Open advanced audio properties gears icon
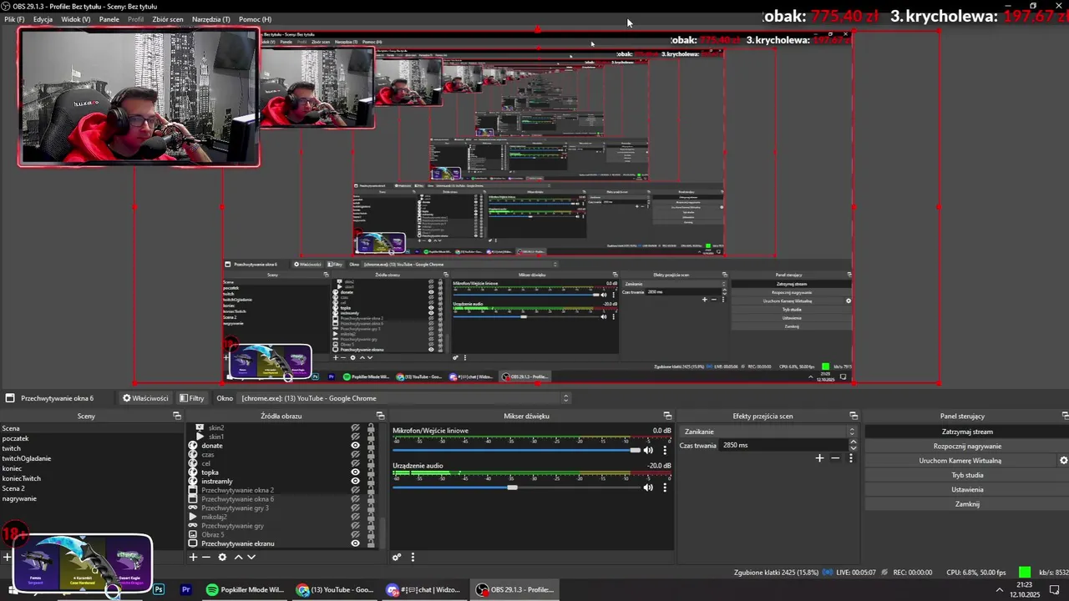Viewport: 1069px width, 601px height. (x=397, y=557)
